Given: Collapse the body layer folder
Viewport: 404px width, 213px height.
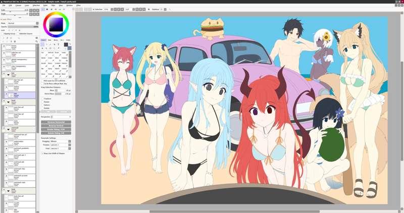Looking at the screenshot, I should click(8, 191).
